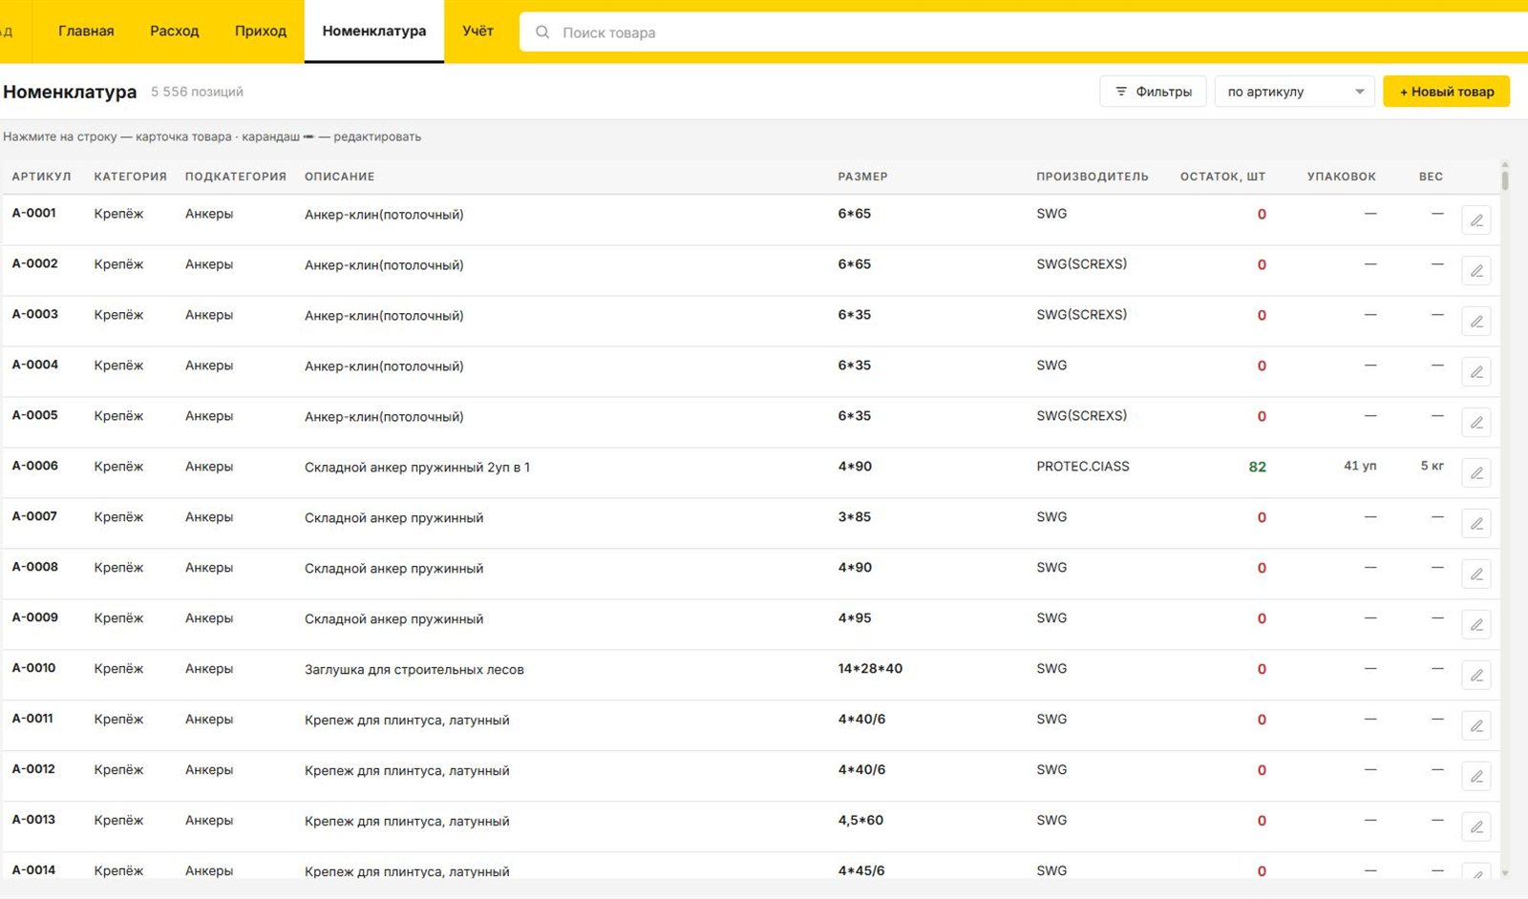
Task: Click article number A-0014
Action: (x=34, y=870)
